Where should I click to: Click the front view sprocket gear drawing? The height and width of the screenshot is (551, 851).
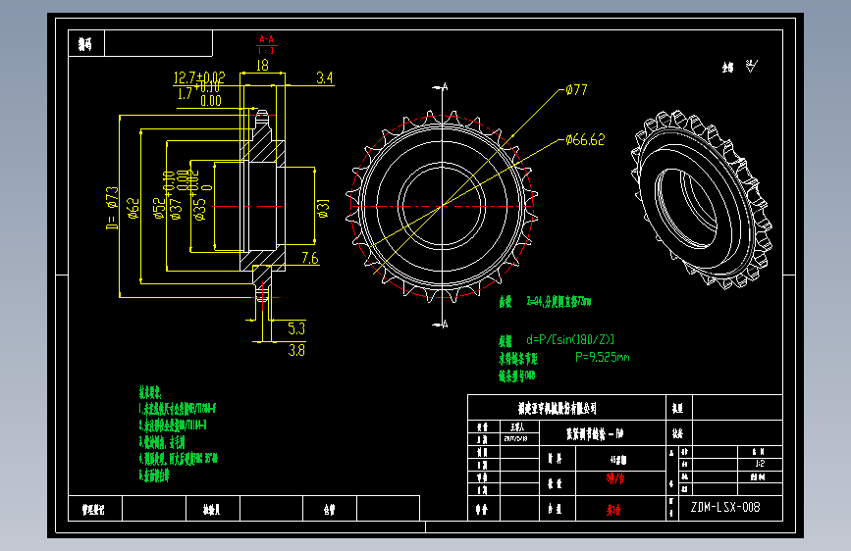point(442,207)
